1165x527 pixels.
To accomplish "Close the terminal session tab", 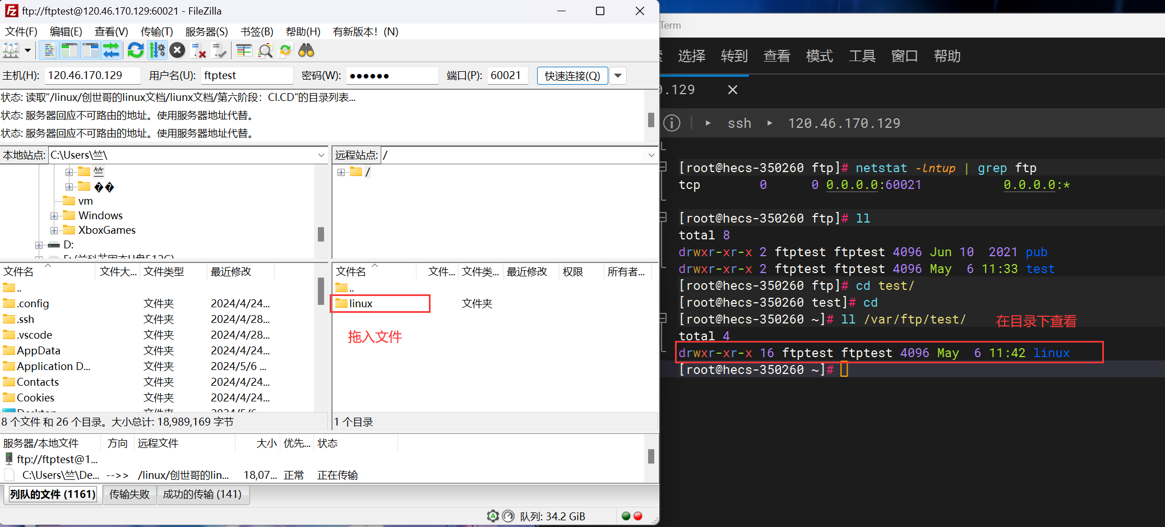I will coord(732,90).
